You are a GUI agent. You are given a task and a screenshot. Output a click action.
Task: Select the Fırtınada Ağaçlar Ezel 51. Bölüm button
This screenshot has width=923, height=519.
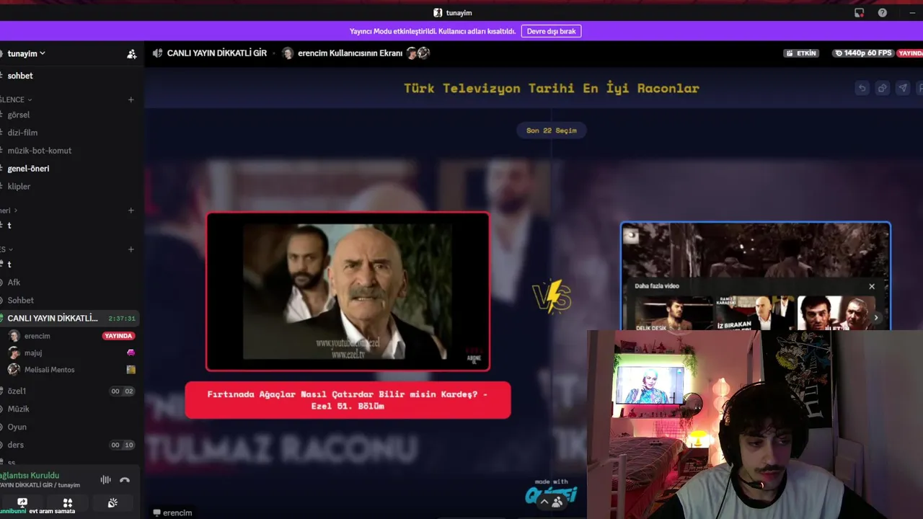click(x=348, y=400)
